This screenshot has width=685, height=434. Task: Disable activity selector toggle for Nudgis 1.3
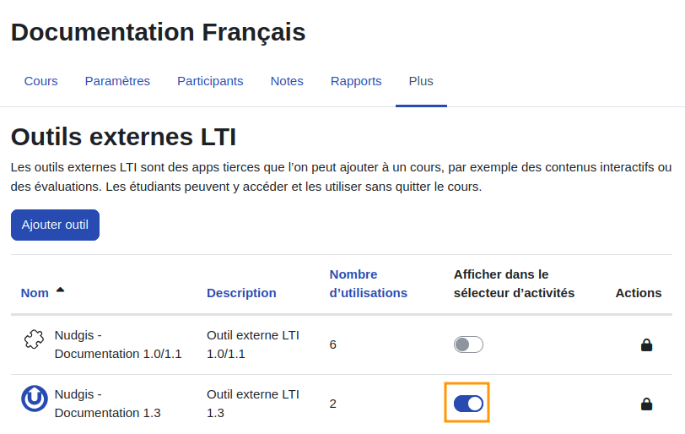point(468,404)
